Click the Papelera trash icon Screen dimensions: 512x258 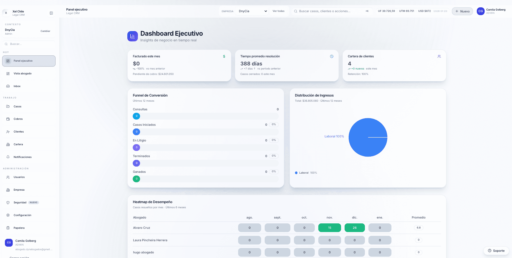(8, 228)
